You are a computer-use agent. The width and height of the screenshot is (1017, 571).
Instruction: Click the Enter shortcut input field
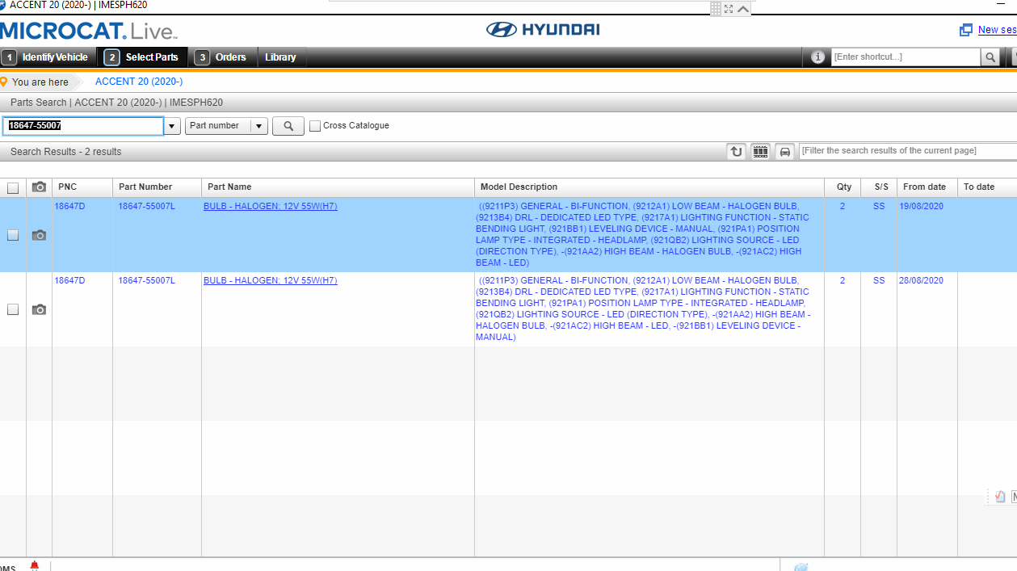coord(906,57)
